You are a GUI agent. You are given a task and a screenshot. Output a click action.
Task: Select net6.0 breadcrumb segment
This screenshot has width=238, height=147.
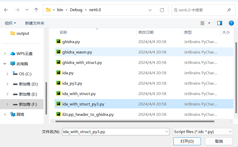coord(95,10)
